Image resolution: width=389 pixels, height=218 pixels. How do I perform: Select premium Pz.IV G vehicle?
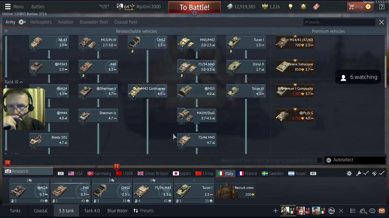click(x=295, y=116)
